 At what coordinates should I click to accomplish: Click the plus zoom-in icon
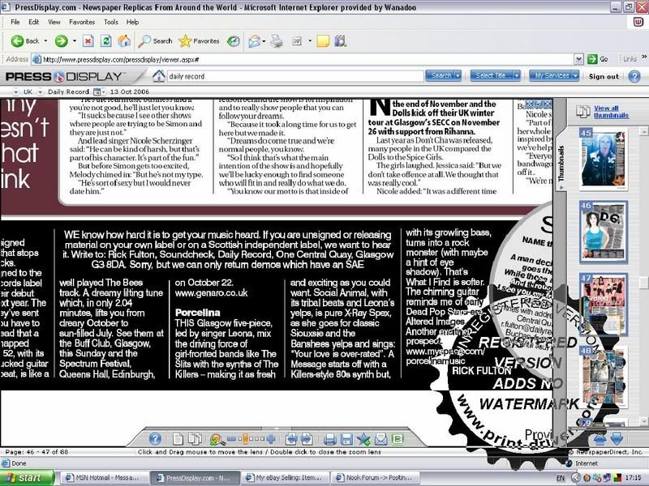pos(271,439)
